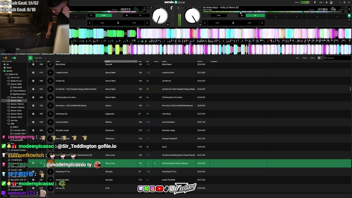Click the right deck key lock note icon
This screenshot has height=198, width=352.
tap(184, 7)
